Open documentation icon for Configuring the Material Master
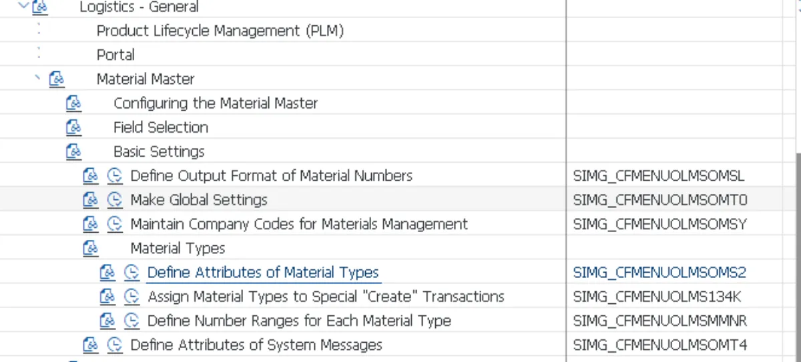This screenshot has width=801, height=362. [x=73, y=103]
